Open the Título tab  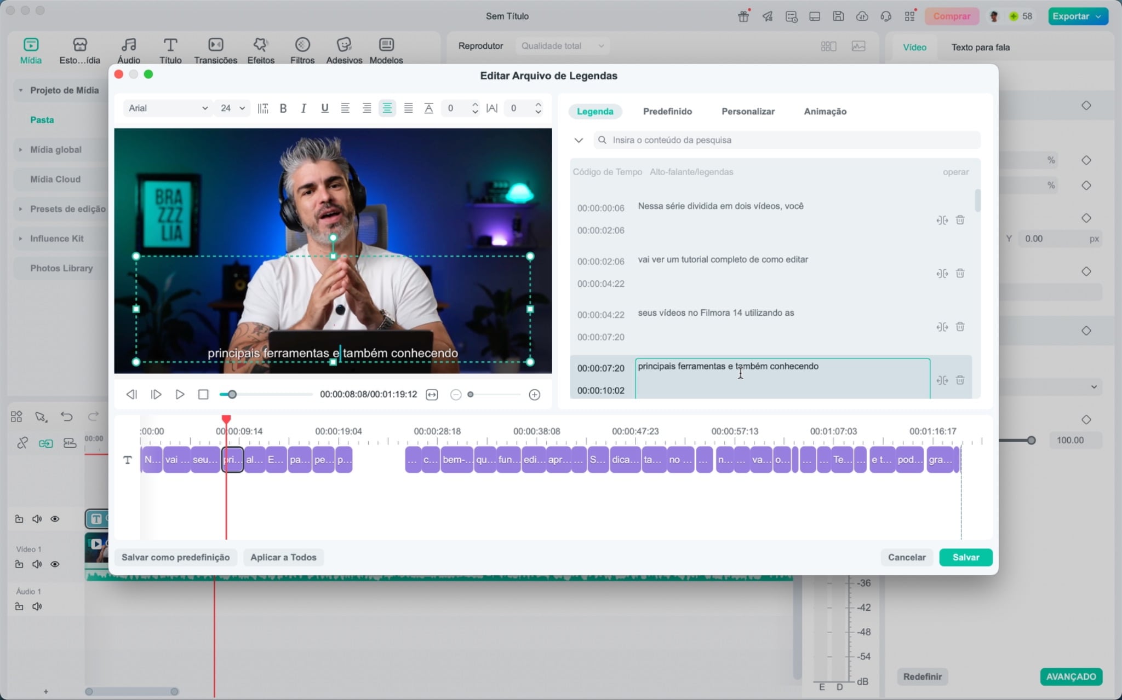click(170, 51)
